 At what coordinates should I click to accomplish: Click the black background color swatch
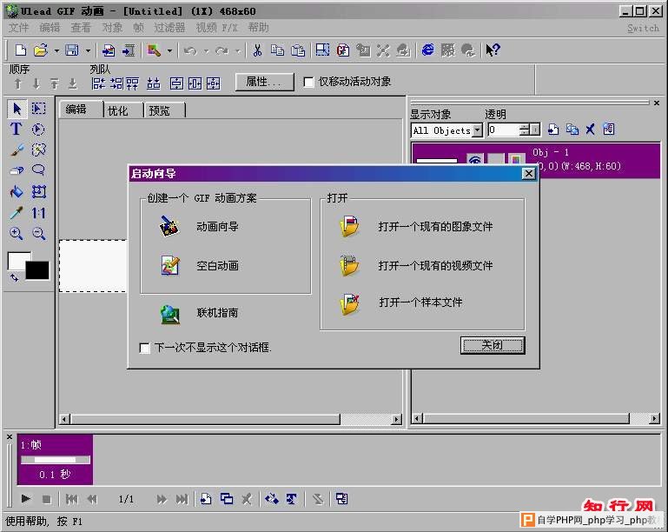click(37, 270)
